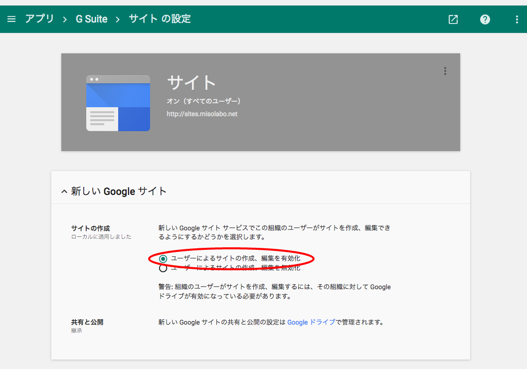Open the header bar three-dot menu

(x=517, y=19)
